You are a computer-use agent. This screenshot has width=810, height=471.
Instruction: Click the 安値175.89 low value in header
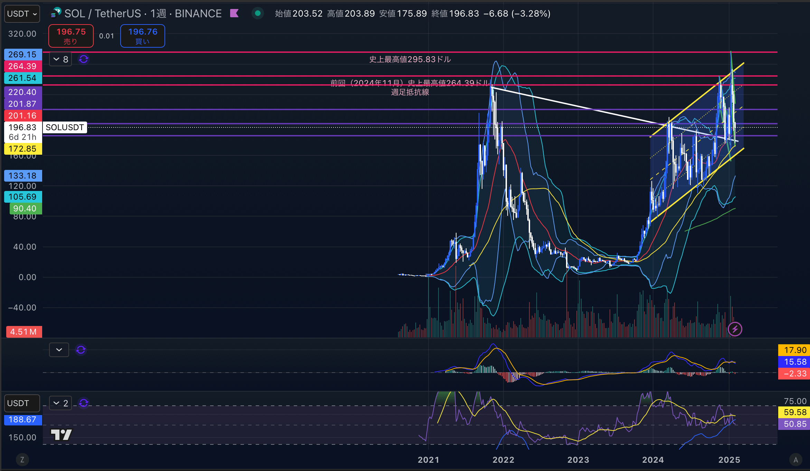(403, 13)
